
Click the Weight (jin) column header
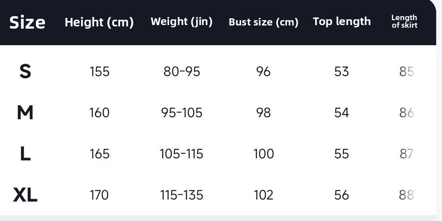(182, 21)
